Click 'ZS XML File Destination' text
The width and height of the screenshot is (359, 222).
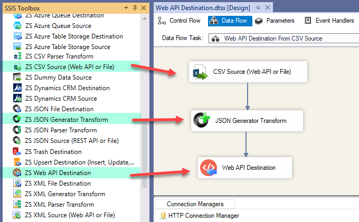tap(58, 183)
